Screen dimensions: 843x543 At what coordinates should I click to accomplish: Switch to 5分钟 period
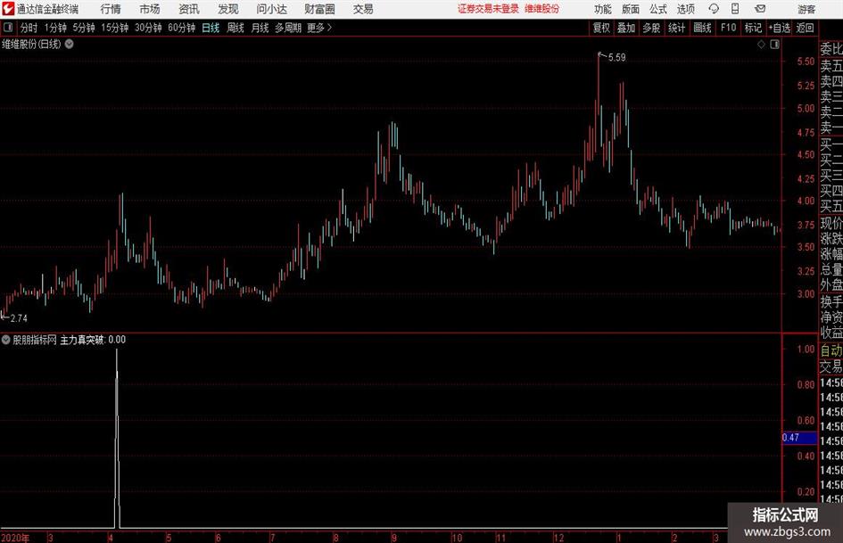(x=84, y=28)
